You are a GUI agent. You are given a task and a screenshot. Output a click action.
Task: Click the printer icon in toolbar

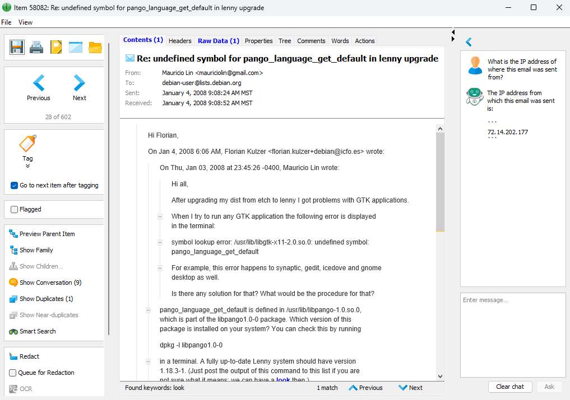tap(36, 47)
